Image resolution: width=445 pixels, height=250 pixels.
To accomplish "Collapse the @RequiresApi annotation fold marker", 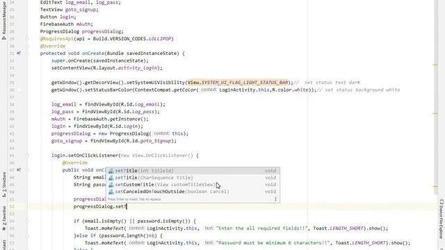I will tap(27, 39).
